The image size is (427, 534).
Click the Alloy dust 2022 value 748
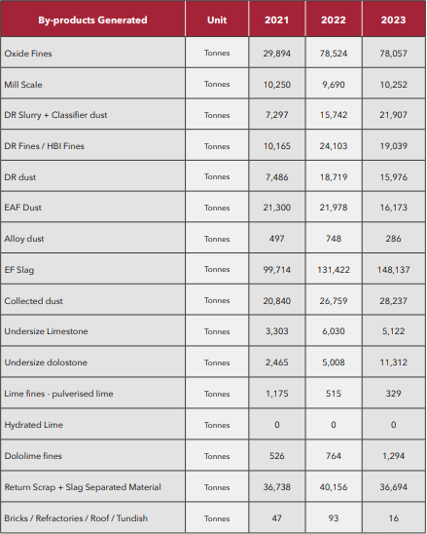(x=334, y=239)
